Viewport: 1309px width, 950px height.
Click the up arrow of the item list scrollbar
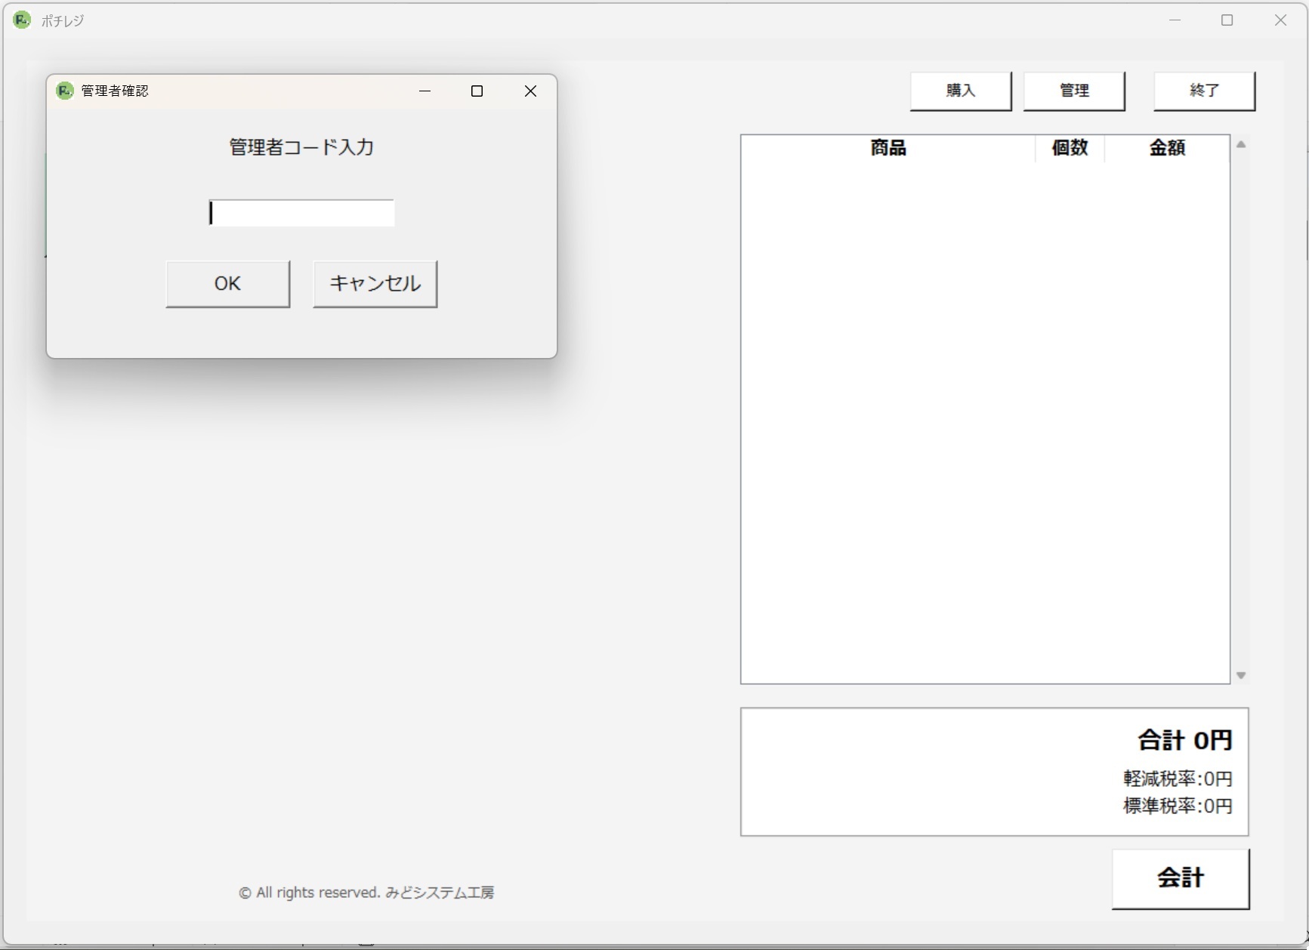tap(1240, 144)
